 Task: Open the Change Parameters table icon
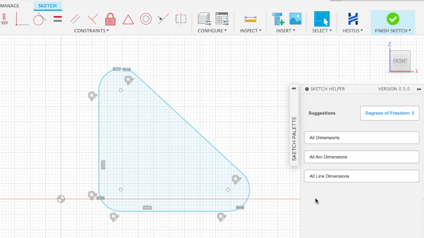(x=222, y=19)
